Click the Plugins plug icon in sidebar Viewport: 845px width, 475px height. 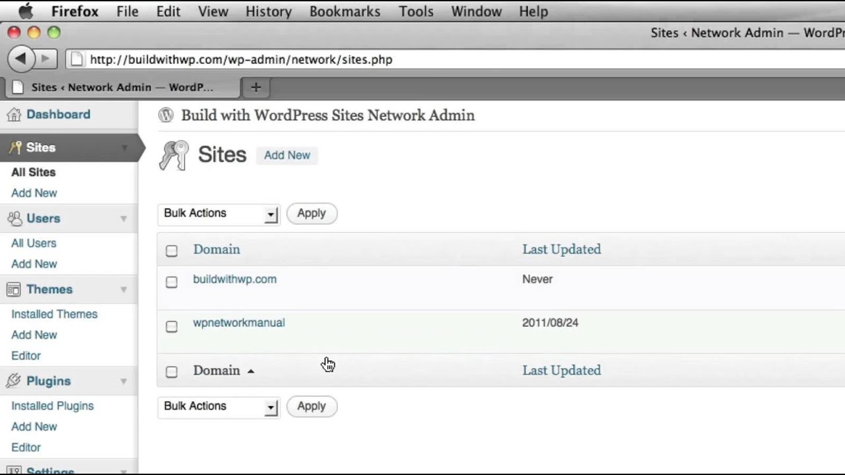[x=14, y=381]
